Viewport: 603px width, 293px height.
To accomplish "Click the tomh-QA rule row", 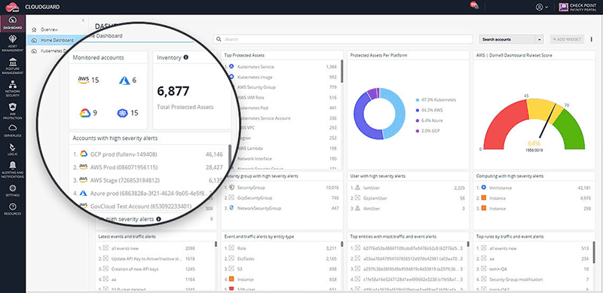I will pos(534,269).
